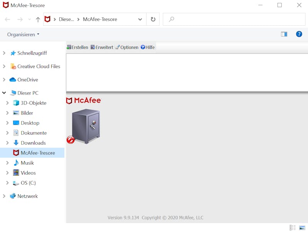Select McAfee-Tresore breadcrumb in address bar

pyautogui.click(x=100, y=19)
